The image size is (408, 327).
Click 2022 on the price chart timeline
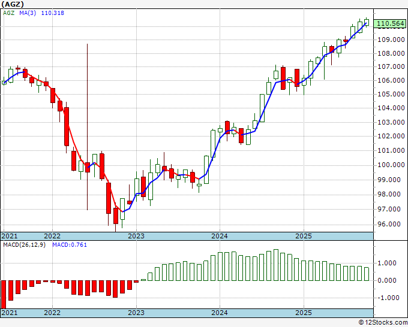click(52, 236)
